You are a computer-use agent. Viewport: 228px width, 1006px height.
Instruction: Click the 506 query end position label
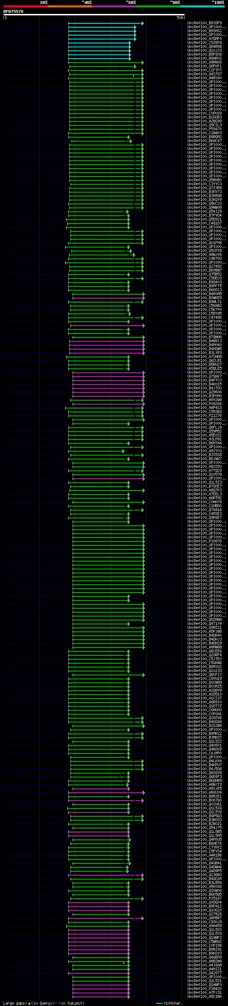click(x=180, y=17)
